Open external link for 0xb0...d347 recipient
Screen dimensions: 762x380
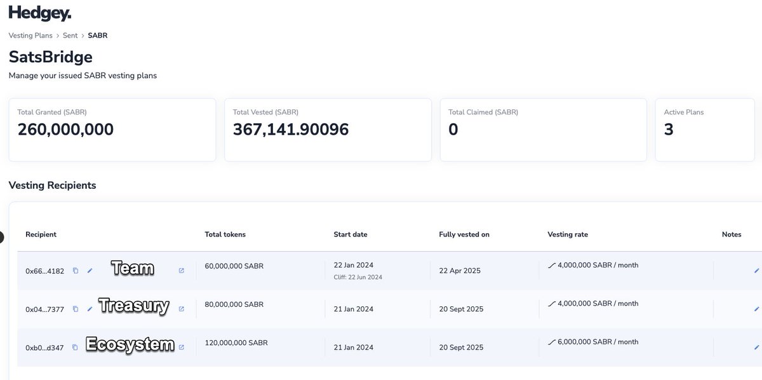tap(181, 348)
